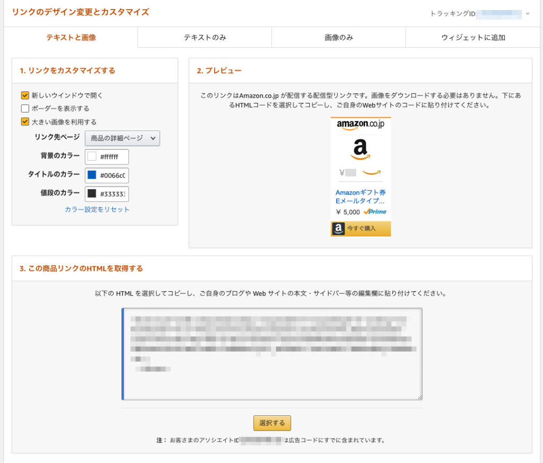Image resolution: width=543 pixels, height=463 pixels.
Task: Click amazon.co.jp logo in preview
Action: click(361, 125)
